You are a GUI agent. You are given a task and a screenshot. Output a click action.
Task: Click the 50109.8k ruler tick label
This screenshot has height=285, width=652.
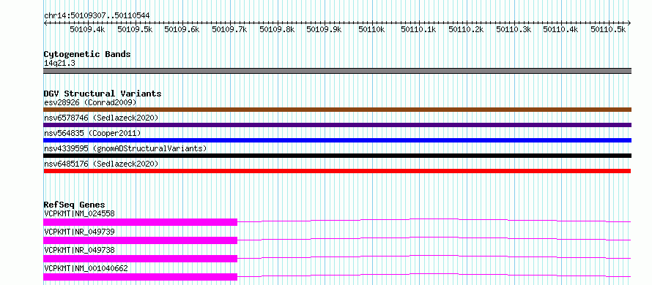(277, 29)
